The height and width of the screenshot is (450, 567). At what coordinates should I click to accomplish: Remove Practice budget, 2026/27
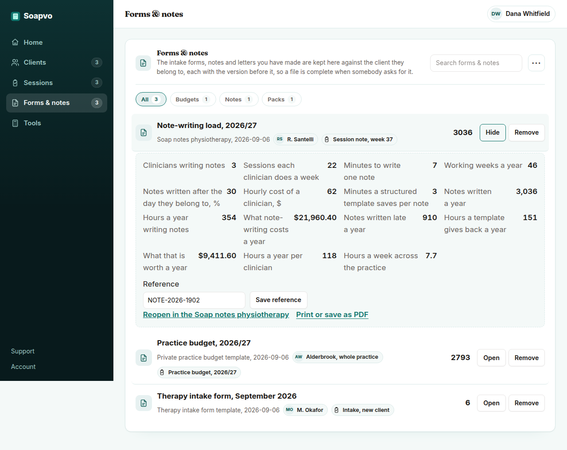[x=527, y=358]
